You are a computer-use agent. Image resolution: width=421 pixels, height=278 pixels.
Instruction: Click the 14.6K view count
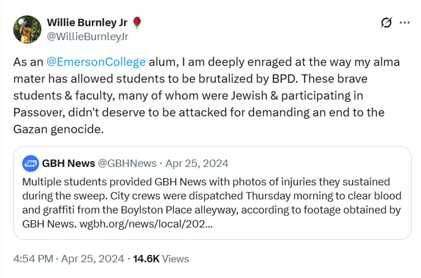click(x=145, y=259)
